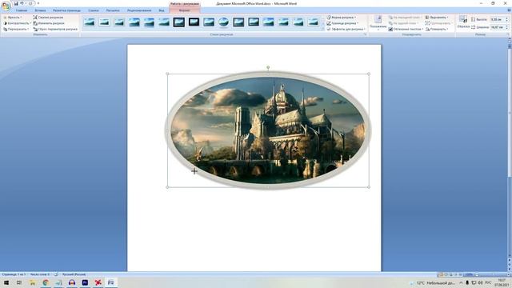Click the top-left picture resize handle
512x288 pixels.
167,74
